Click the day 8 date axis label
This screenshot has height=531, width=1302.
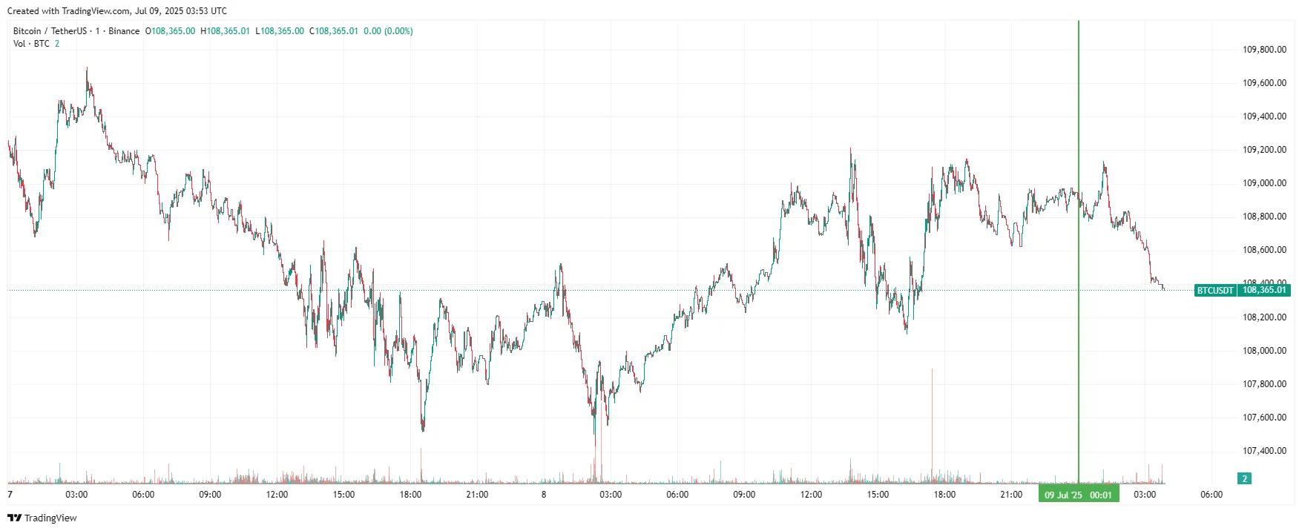pos(544,495)
